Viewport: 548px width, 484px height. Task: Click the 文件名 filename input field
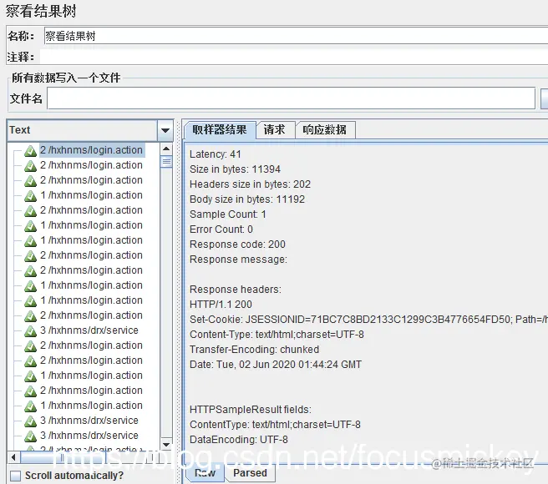291,98
